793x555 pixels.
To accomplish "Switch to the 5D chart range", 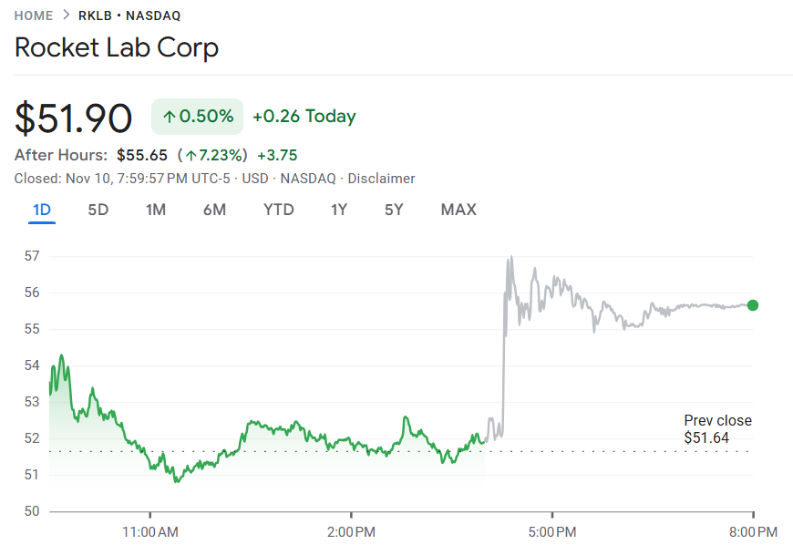I will 98,210.
